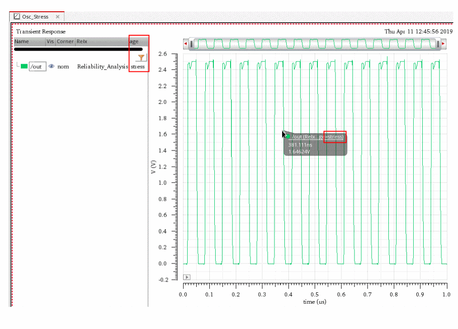Click the left handle of waveform scrollbar
The image size is (458, 329).
191,44
